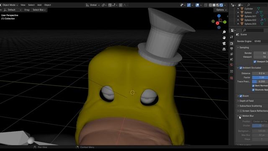Select rendered viewport shading

click(221, 5)
